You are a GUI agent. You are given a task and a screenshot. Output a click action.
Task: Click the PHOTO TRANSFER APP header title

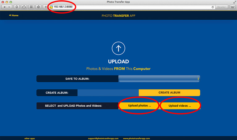118,16
